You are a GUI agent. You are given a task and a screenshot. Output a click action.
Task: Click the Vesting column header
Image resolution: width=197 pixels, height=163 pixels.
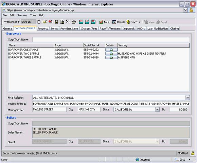(154, 45)
